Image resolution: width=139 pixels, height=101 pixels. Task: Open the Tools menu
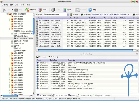pos(22,5)
